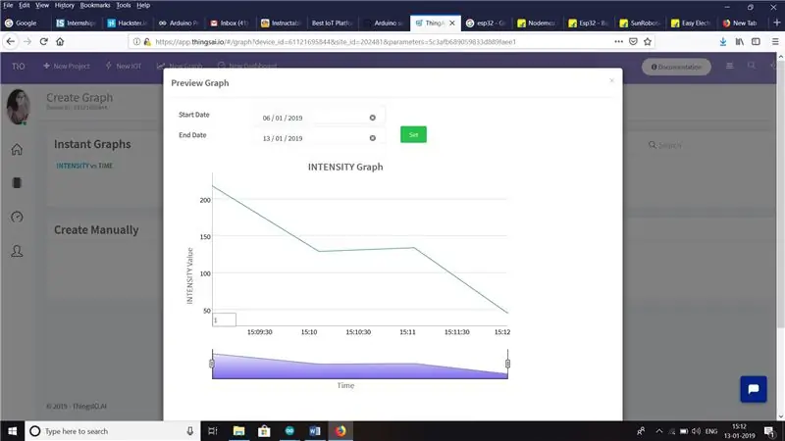Reload the page
This screenshot has height=441, width=785.
(43, 41)
